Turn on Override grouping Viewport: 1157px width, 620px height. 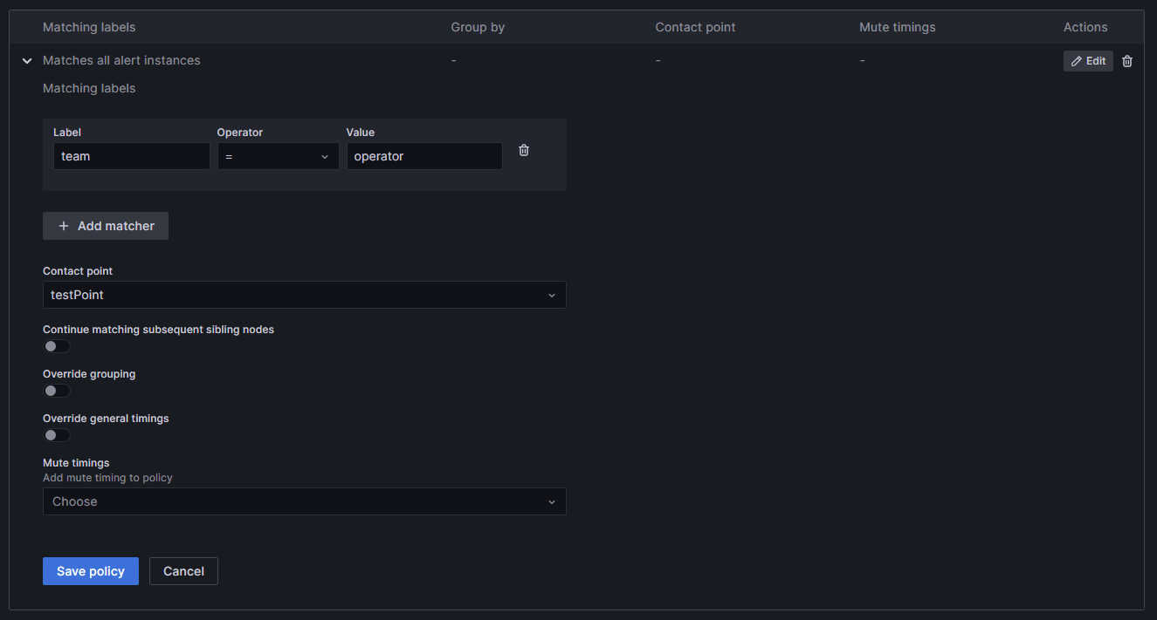[56, 391]
